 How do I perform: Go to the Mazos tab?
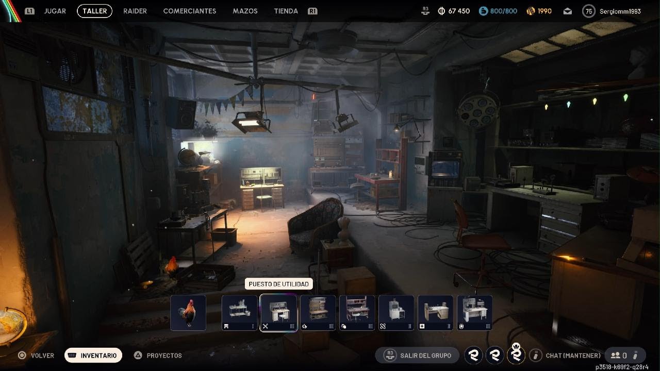tap(245, 11)
